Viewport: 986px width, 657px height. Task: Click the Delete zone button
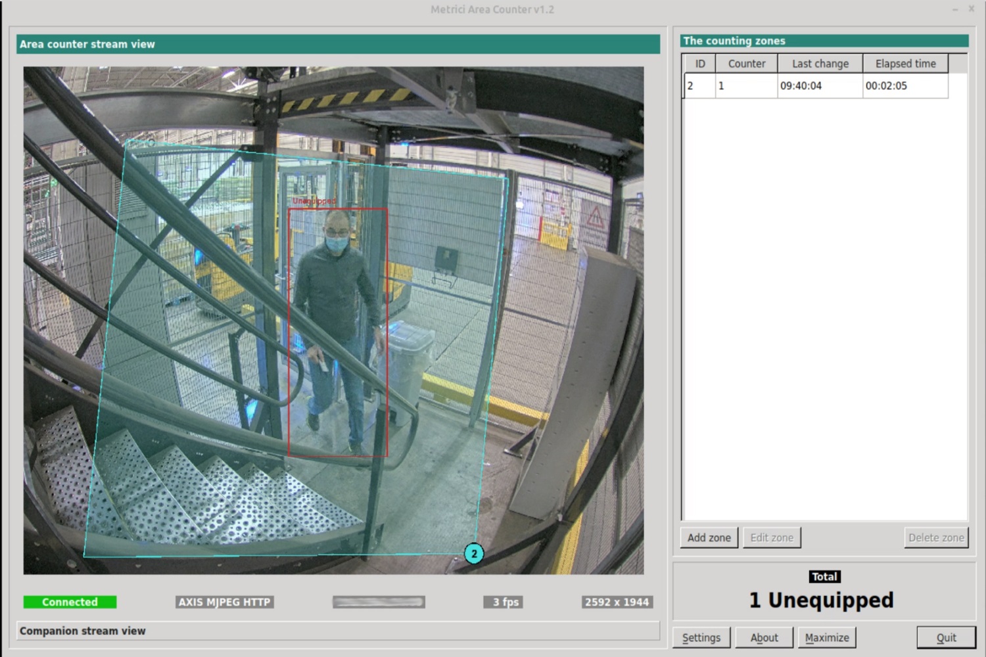(935, 537)
